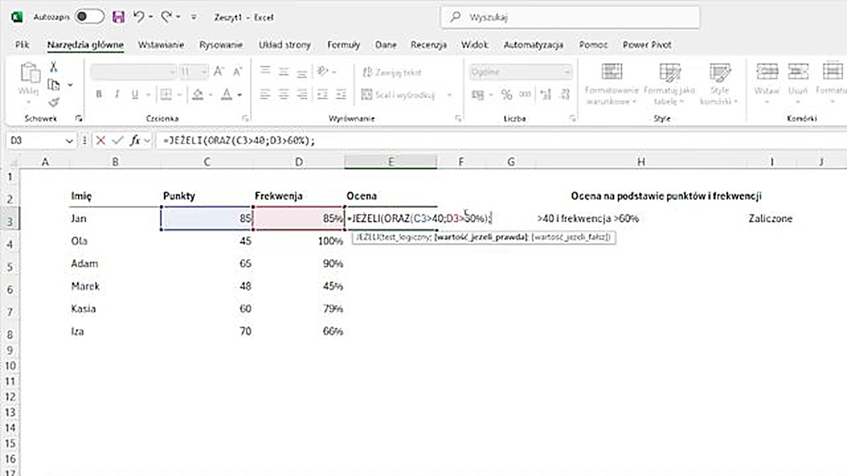Image resolution: width=847 pixels, height=476 pixels.
Task: Open Formatowanie warunkowe dropdown
Action: (x=611, y=84)
